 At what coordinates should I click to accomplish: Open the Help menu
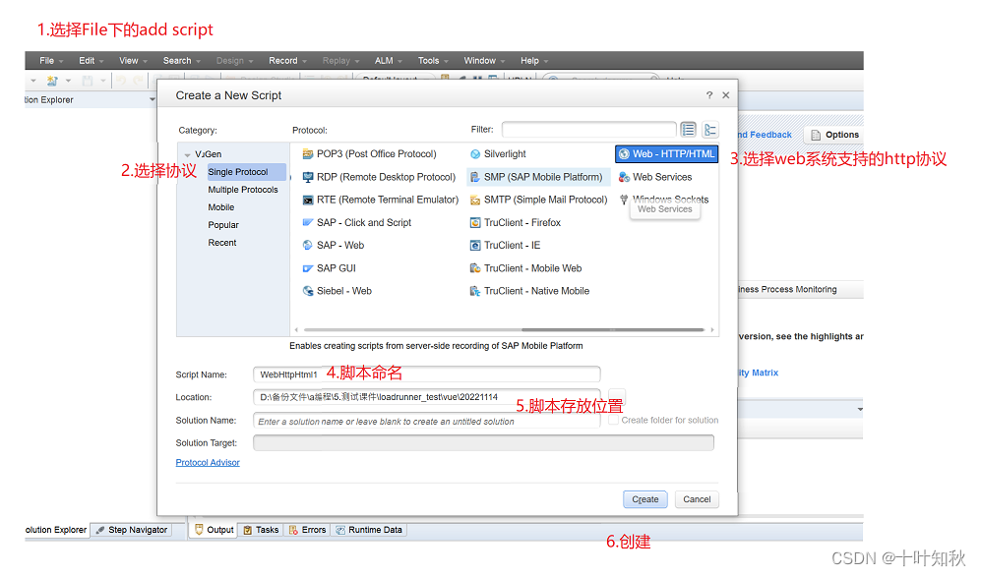(533, 61)
